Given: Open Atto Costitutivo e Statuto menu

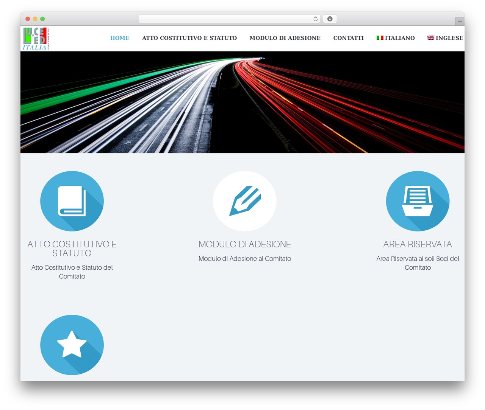Looking at the screenshot, I should (x=189, y=38).
